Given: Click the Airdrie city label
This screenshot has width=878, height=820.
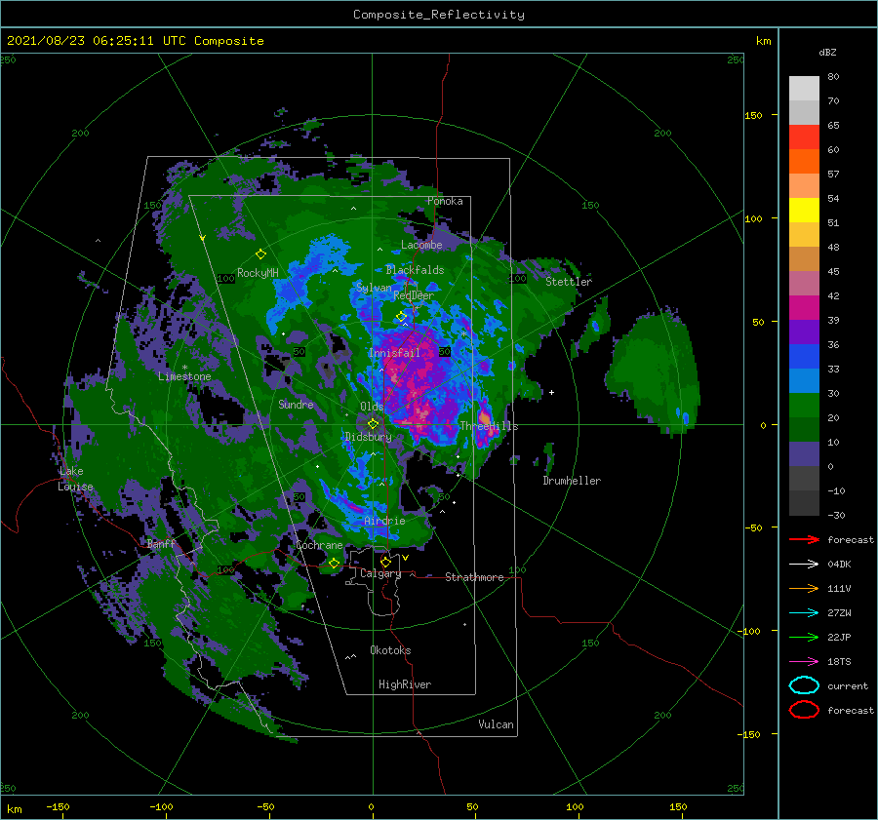Looking at the screenshot, I should click(x=384, y=521).
